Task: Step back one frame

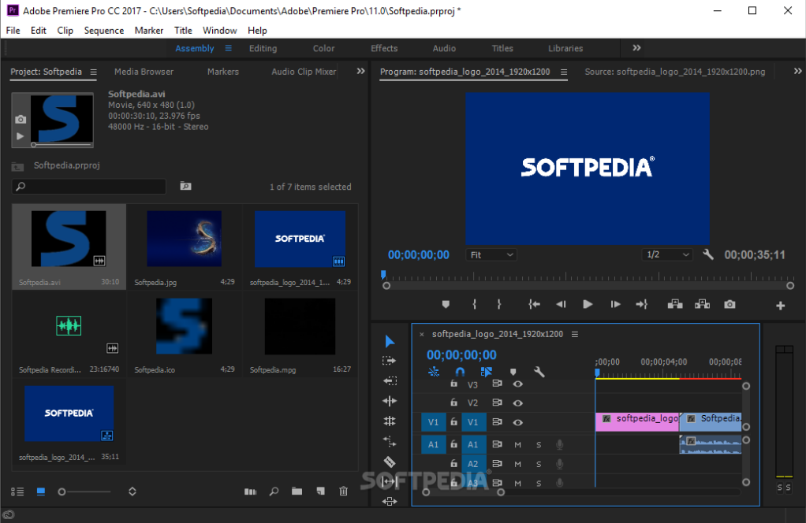Action: [x=561, y=304]
